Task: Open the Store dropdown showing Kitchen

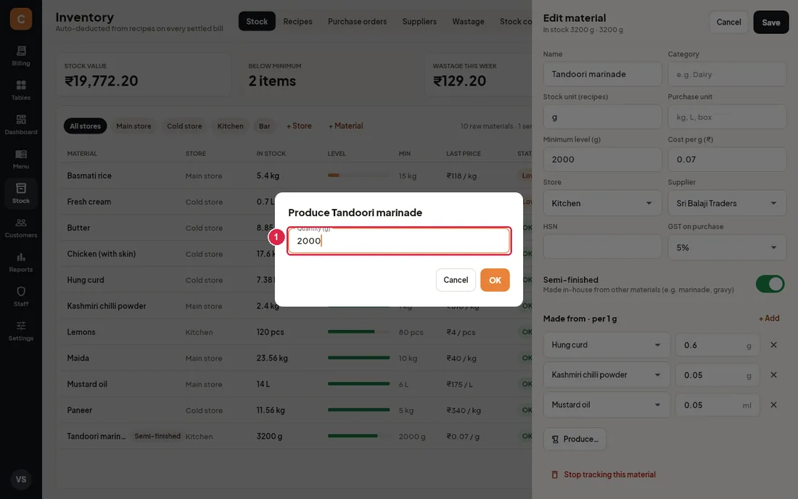Action: (602, 203)
